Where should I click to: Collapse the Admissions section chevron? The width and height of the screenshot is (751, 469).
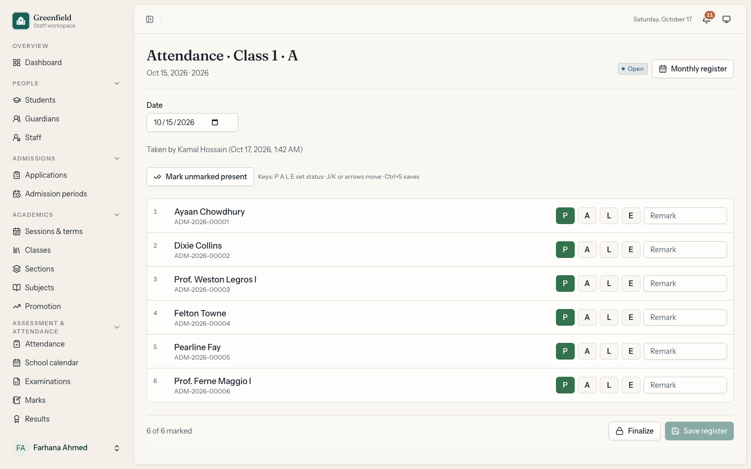(x=117, y=158)
